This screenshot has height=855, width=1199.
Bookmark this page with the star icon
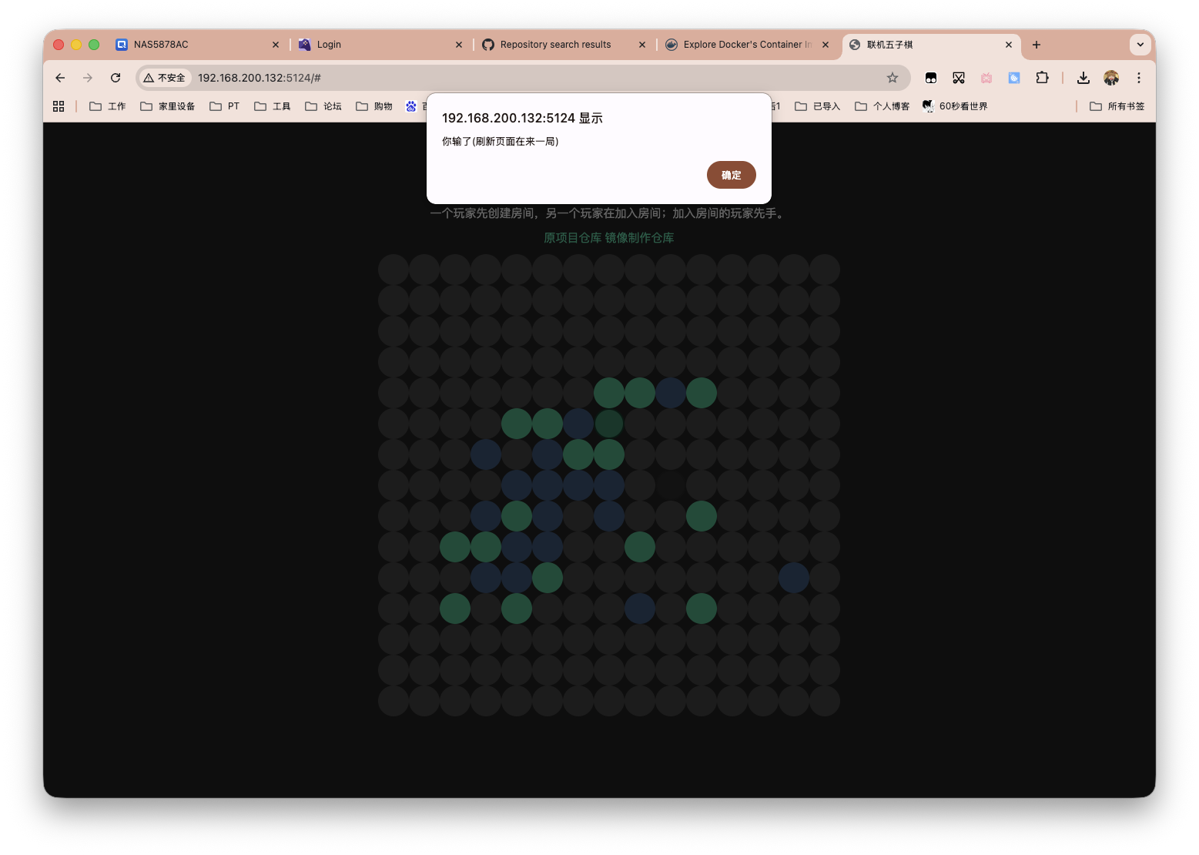coord(892,78)
